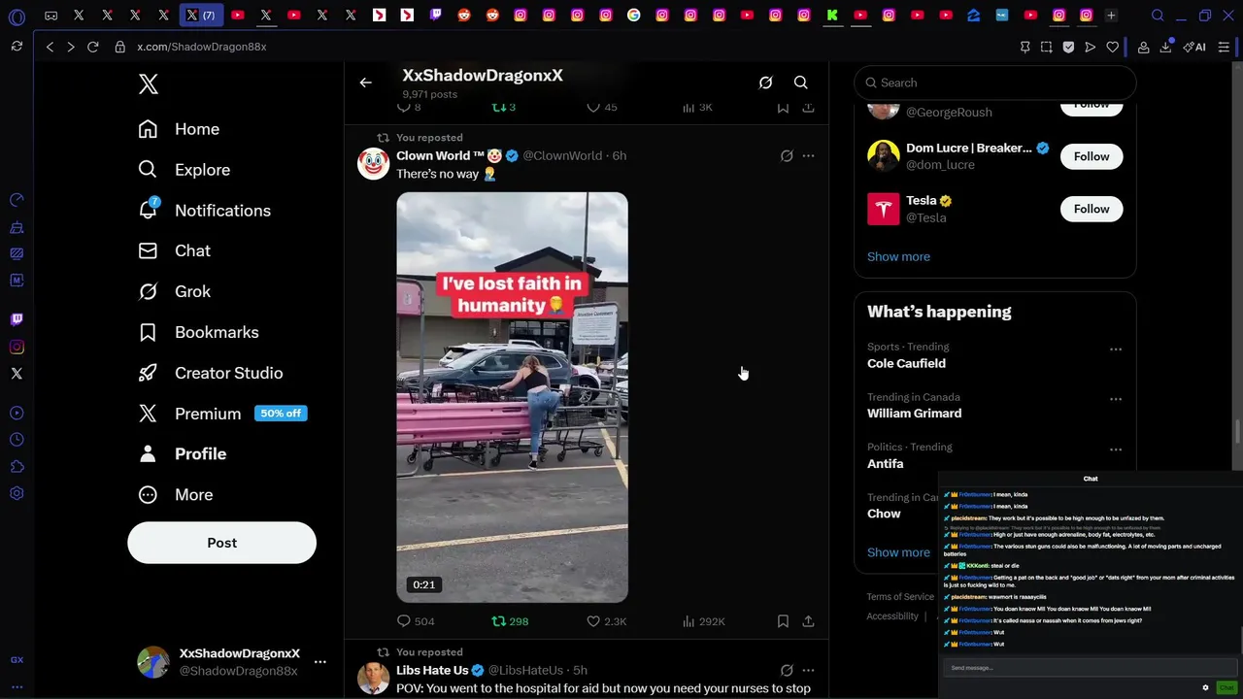This screenshot has width=1243, height=699.
Task: Reload the page
Action: click(92, 47)
